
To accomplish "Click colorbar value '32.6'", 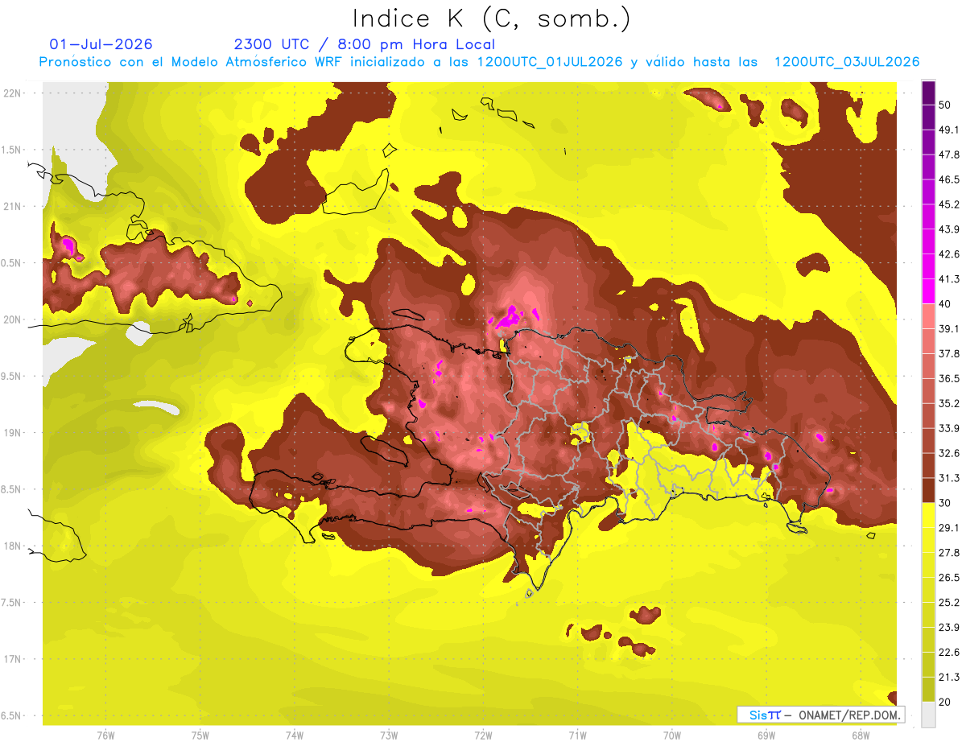I will coord(949,453).
